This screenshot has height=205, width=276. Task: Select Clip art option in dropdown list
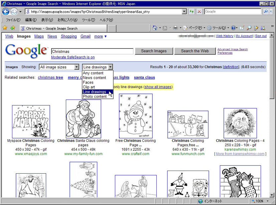pyautogui.click(x=98, y=87)
